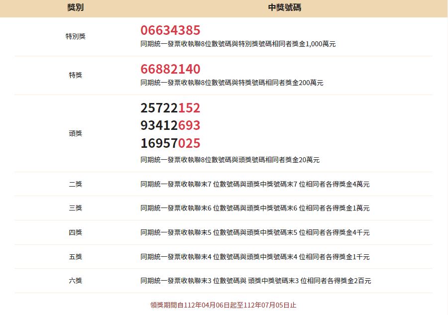Click the 末5位 4千元 description
This screenshot has width=448, height=315.
pos(255,232)
